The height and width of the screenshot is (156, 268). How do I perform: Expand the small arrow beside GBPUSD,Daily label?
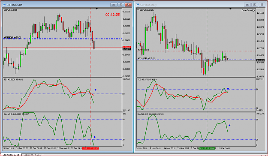point(138,10)
